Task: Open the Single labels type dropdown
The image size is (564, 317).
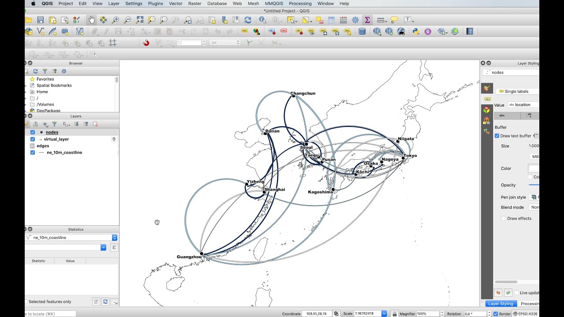Action: click(518, 92)
